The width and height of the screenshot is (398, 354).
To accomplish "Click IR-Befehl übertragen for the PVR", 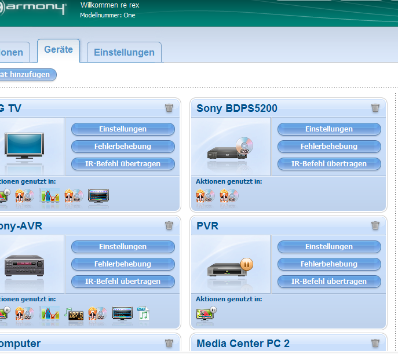I will pos(329,282).
